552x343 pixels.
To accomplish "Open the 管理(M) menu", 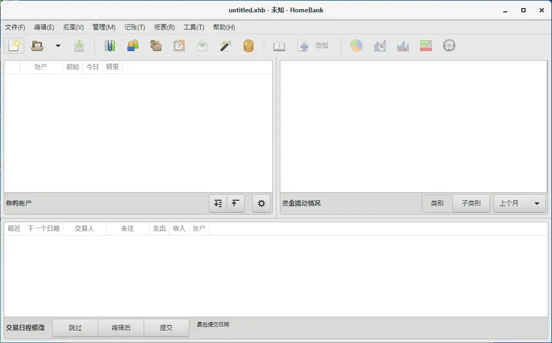I will [x=104, y=27].
